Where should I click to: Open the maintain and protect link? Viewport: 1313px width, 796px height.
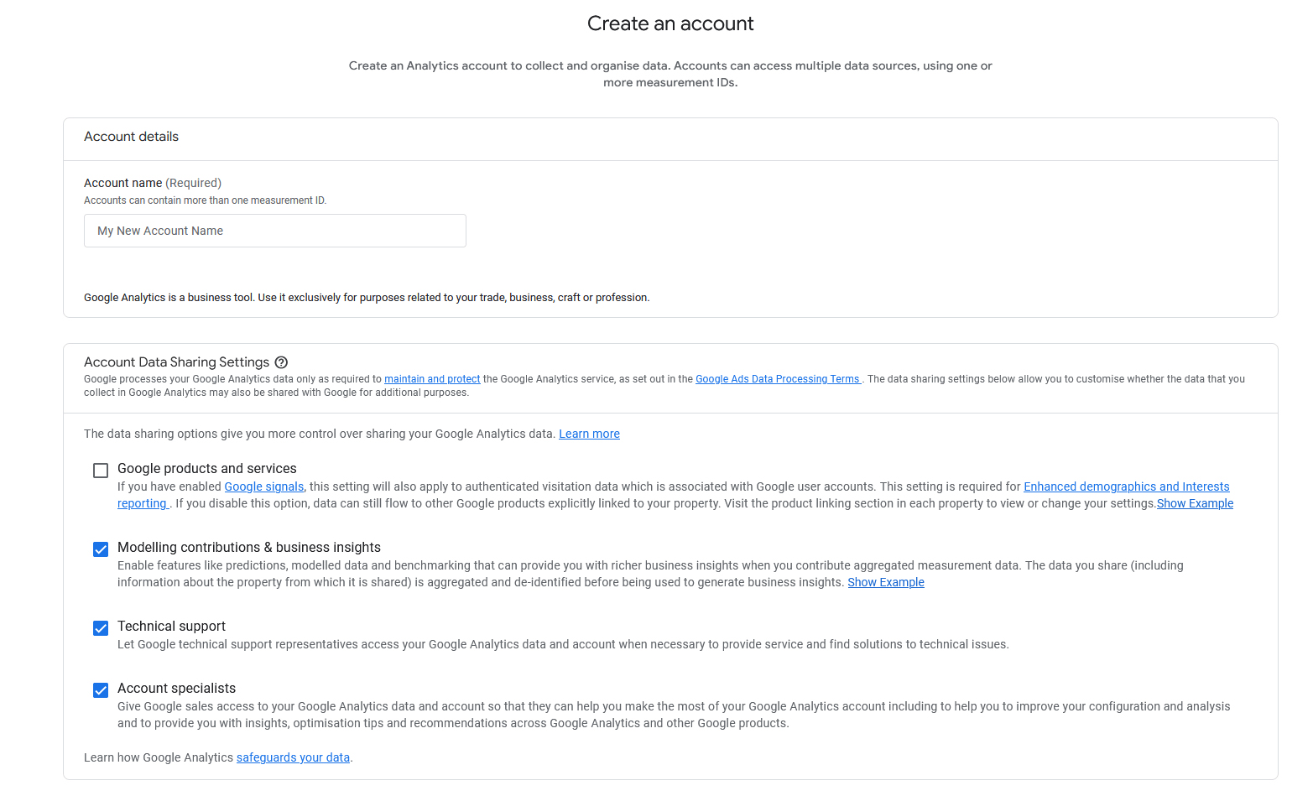(x=431, y=378)
